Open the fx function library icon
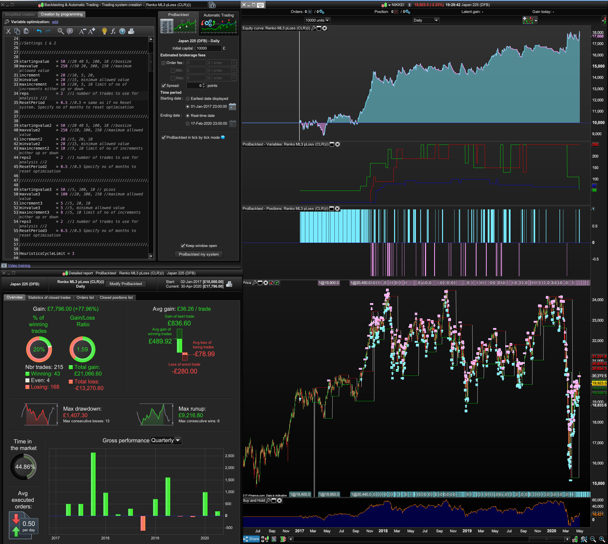 click(x=113, y=32)
